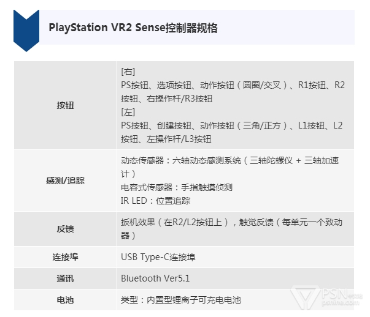Viewport: 370px width, 317px height.
Task: Select the 感测/追踪 row header cell
Action: point(65,181)
